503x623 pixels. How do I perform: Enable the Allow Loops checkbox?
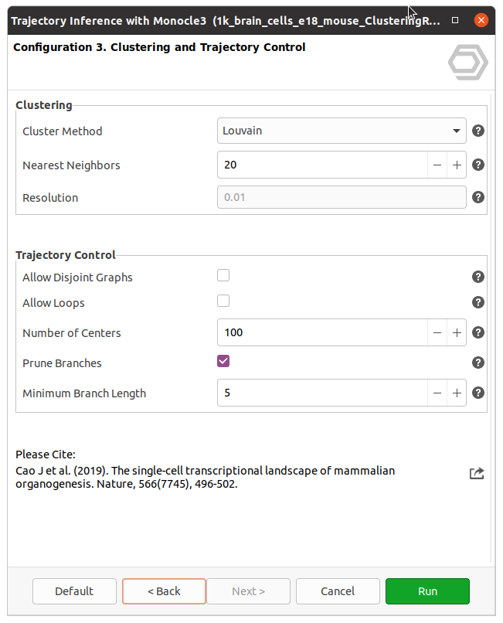click(x=223, y=301)
